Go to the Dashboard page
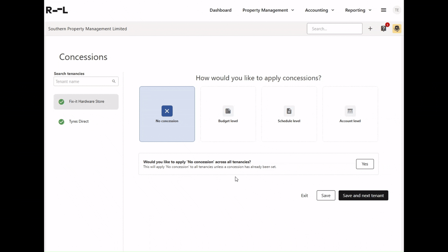Screen dimensions: 448x252 [x=221, y=10]
